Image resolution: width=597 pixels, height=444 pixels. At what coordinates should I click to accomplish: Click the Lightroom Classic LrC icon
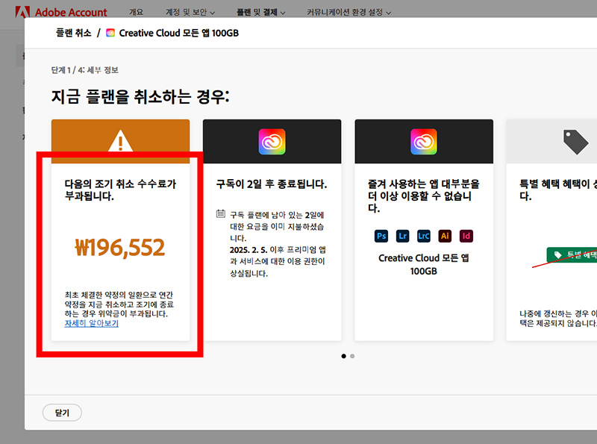click(424, 236)
